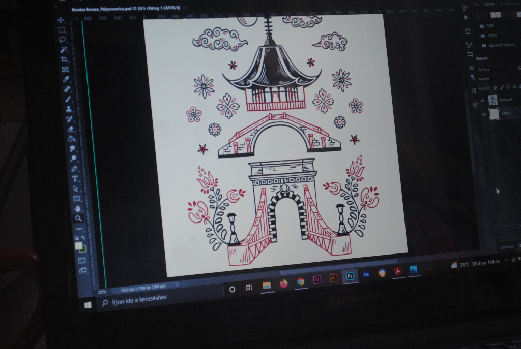
Task: Select the Hand tool
Action: 77,208
